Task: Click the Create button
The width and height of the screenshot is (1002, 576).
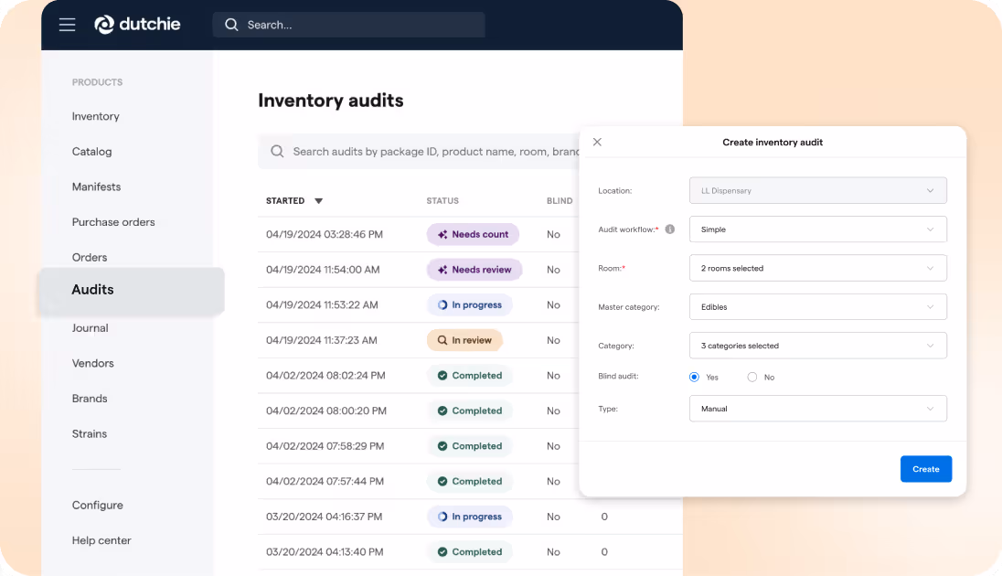Action: tap(926, 469)
